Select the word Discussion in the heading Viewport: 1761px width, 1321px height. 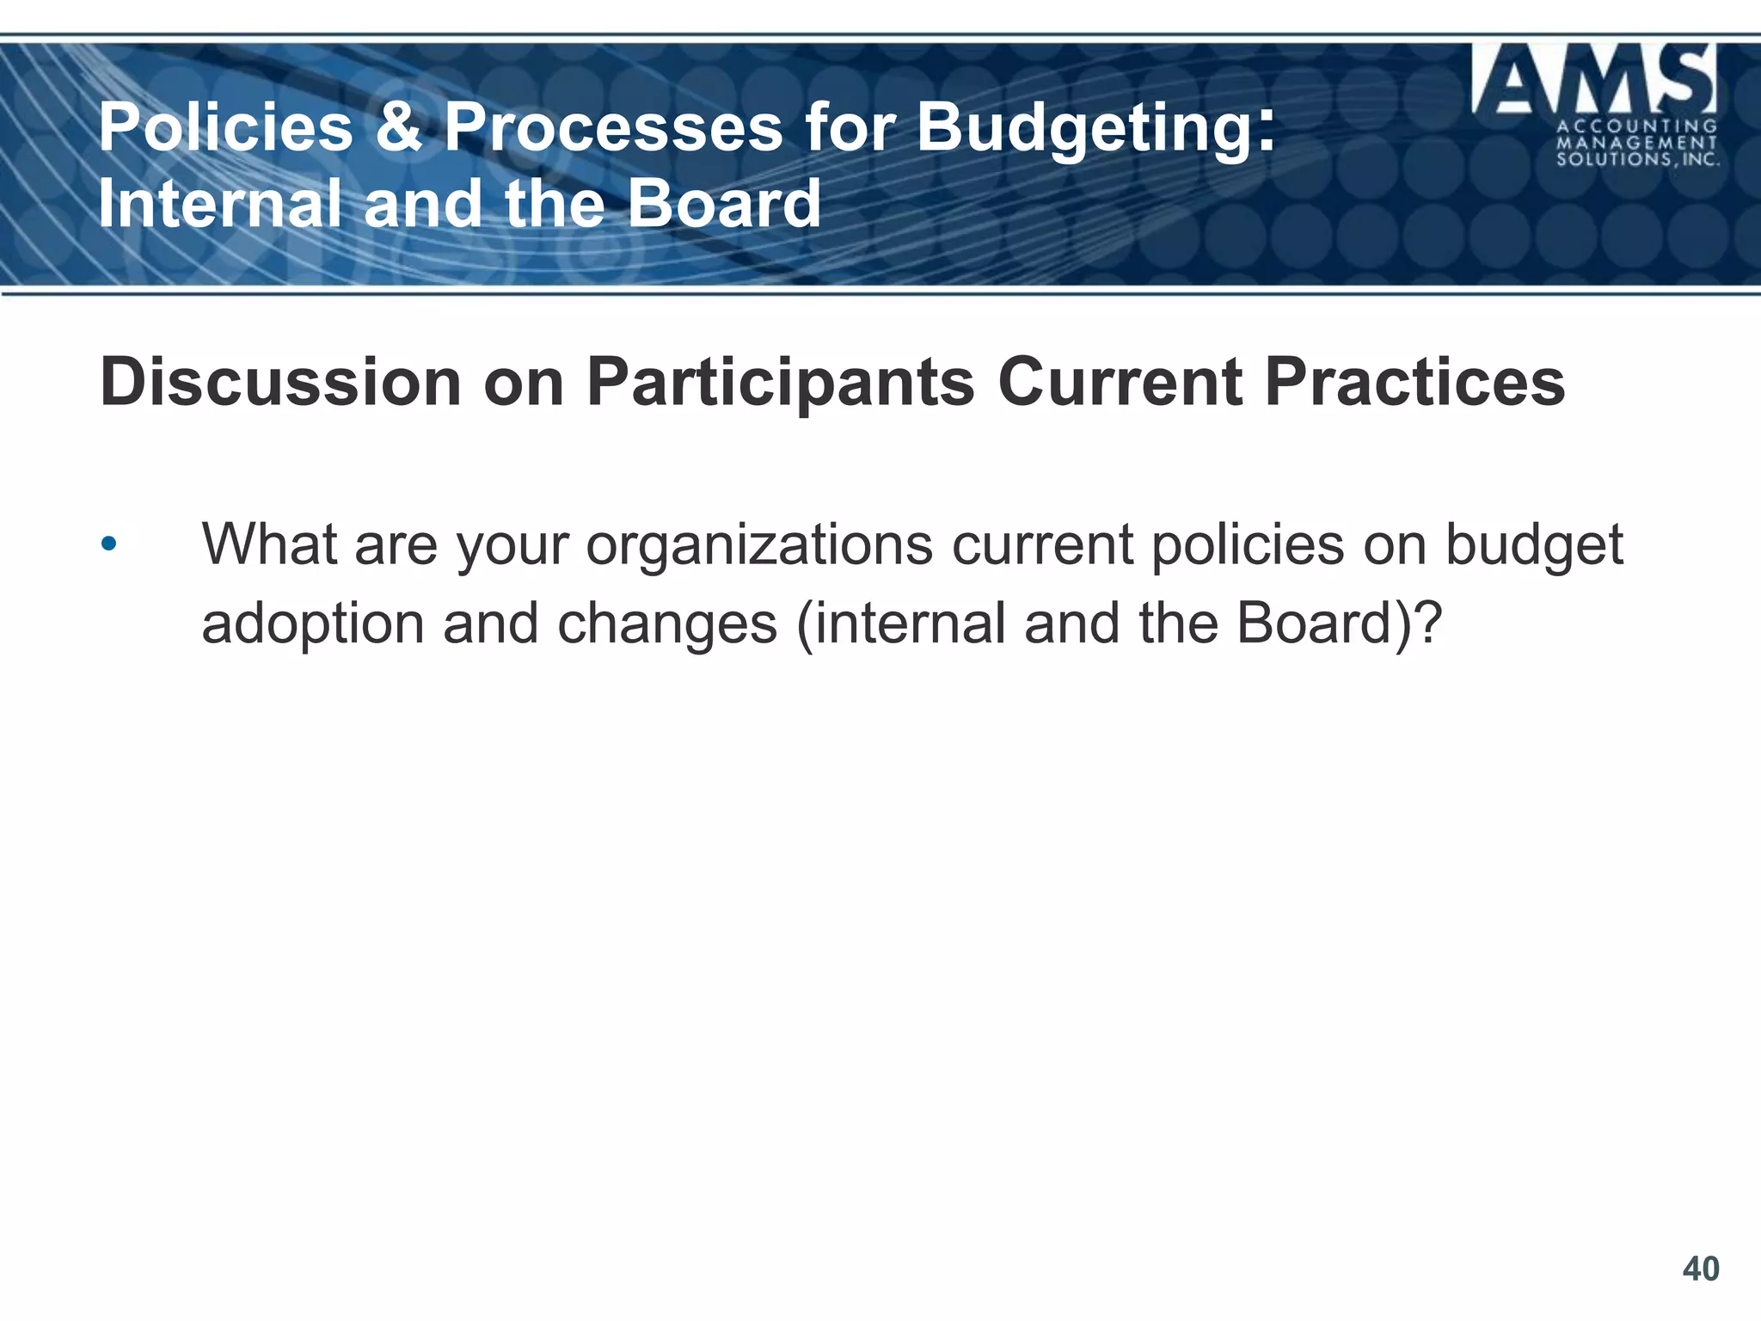(281, 382)
